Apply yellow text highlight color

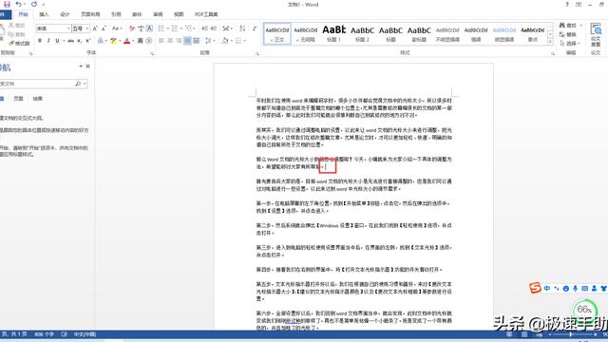point(113,41)
